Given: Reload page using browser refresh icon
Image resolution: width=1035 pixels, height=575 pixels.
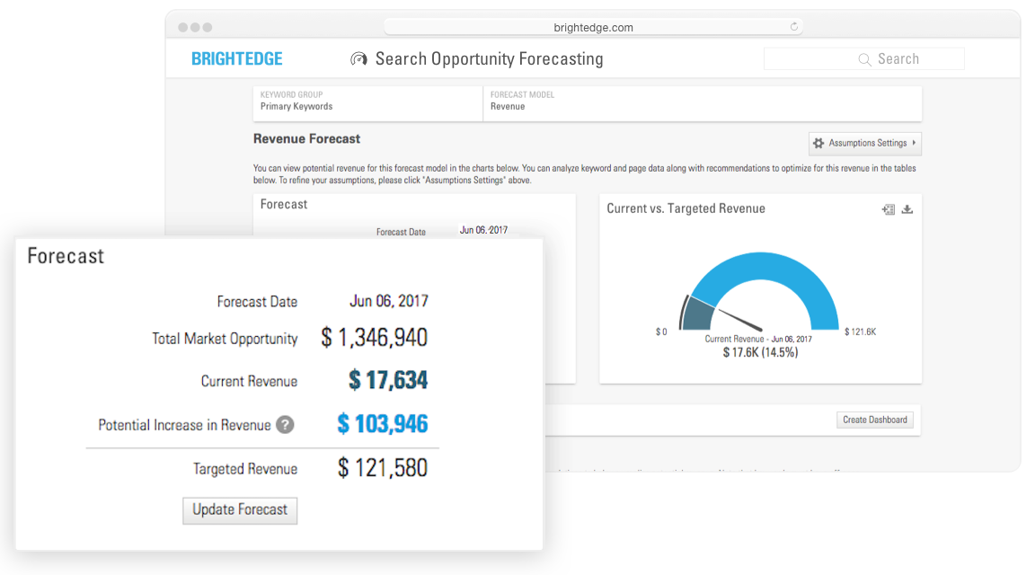Looking at the screenshot, I should coord(794,27).
